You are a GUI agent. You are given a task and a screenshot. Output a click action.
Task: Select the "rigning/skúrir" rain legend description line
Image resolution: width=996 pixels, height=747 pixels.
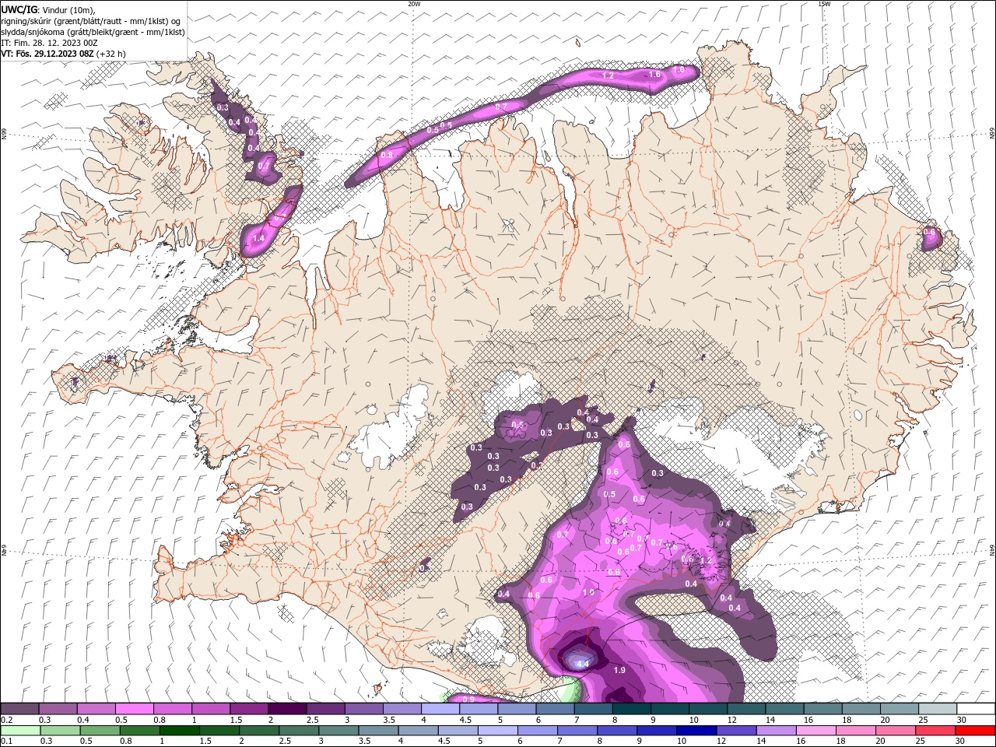pos(90,20)
